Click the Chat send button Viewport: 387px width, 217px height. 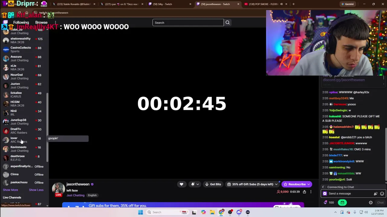380,203
